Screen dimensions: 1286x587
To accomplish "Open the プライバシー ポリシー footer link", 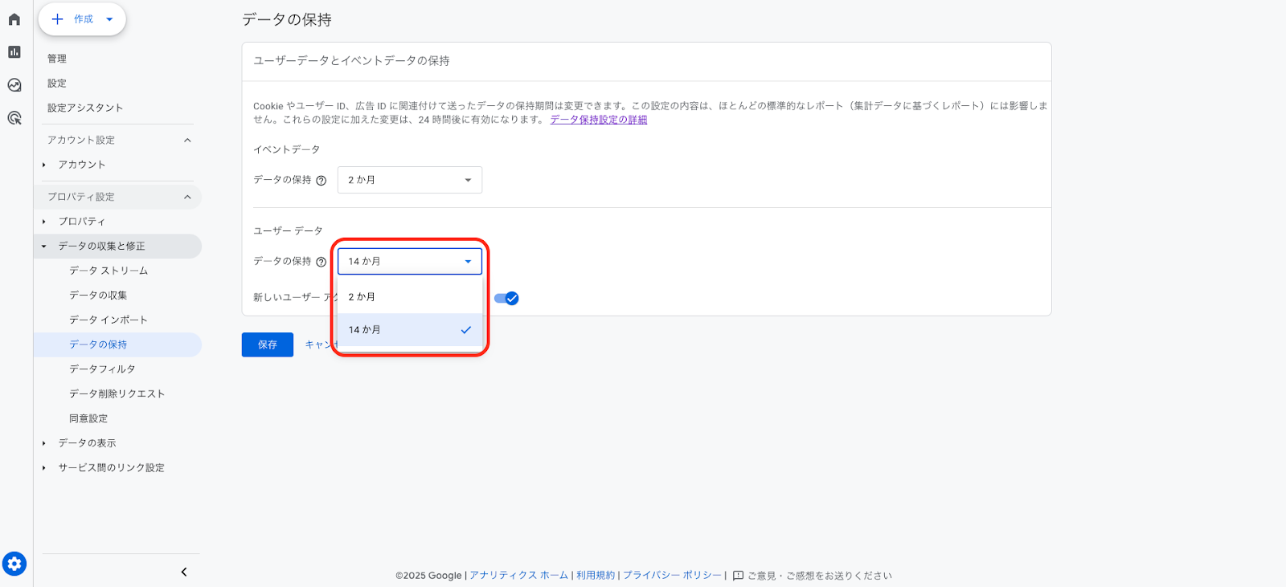I will (673, 576).
